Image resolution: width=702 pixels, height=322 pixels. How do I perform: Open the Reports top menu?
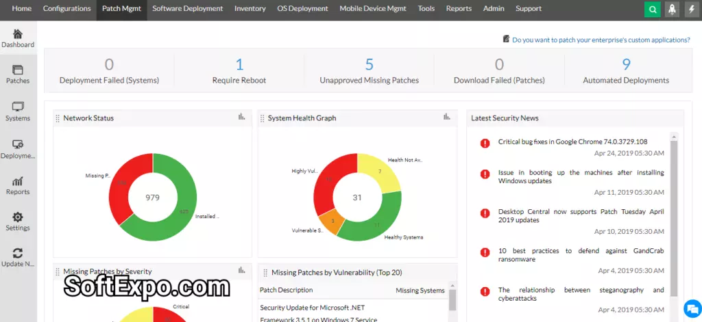pyautogui.click(x=459, y=8)
